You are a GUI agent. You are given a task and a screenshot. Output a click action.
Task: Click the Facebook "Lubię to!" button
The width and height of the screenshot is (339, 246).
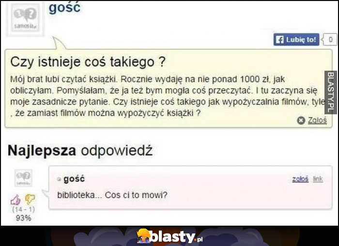pyautogui.click(x=296, y=40)
